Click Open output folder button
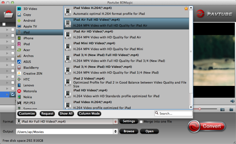The width and height of the screenshot is (236, 144). tap(149, 131)
